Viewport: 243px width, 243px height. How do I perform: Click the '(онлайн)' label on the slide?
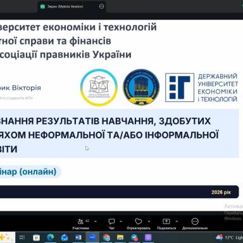click(x=38, y=171)
